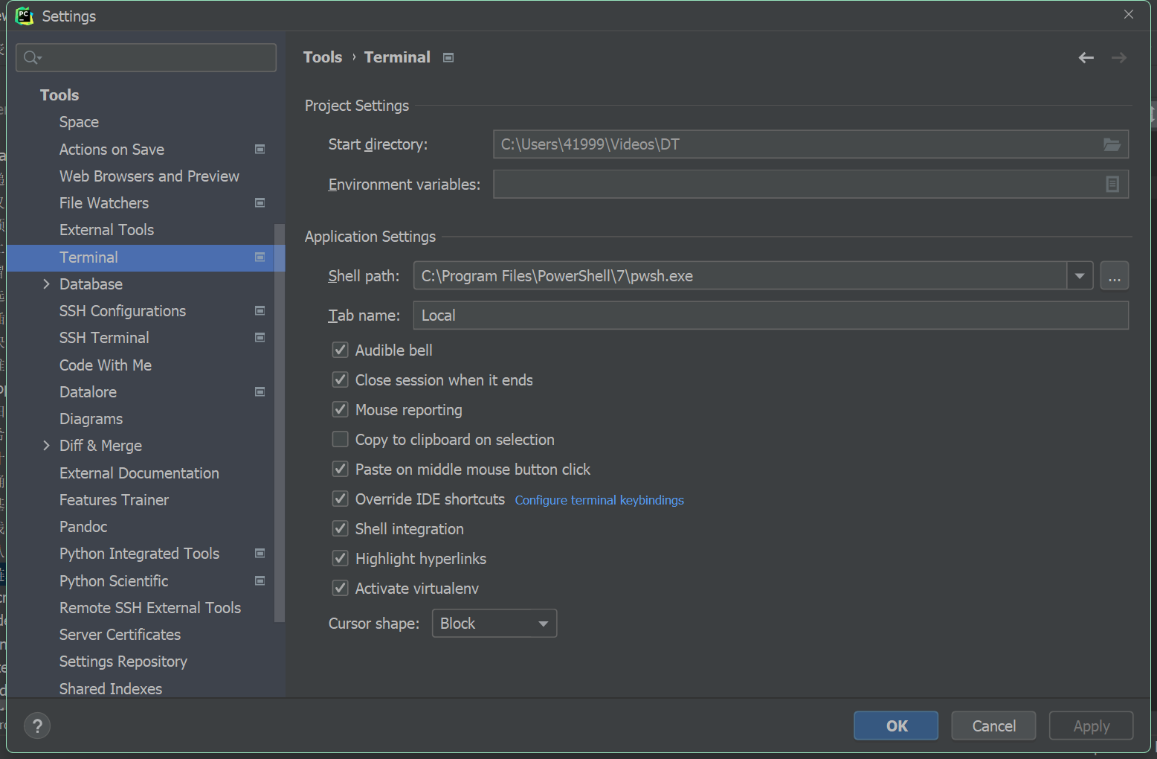Click the project-level icon beside the Terminal breadcrumb
This screenshot has width=1157, height=759.
click(448, 57)
